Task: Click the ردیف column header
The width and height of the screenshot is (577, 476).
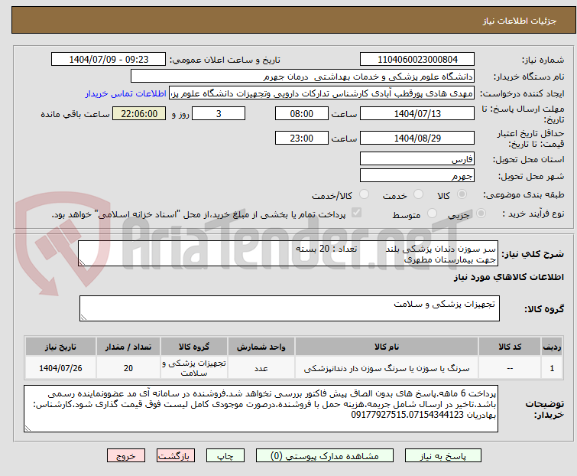Action: [x=552, y=347]
